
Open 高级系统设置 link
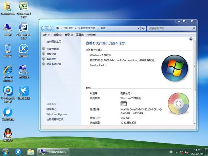tap(54, 64)
